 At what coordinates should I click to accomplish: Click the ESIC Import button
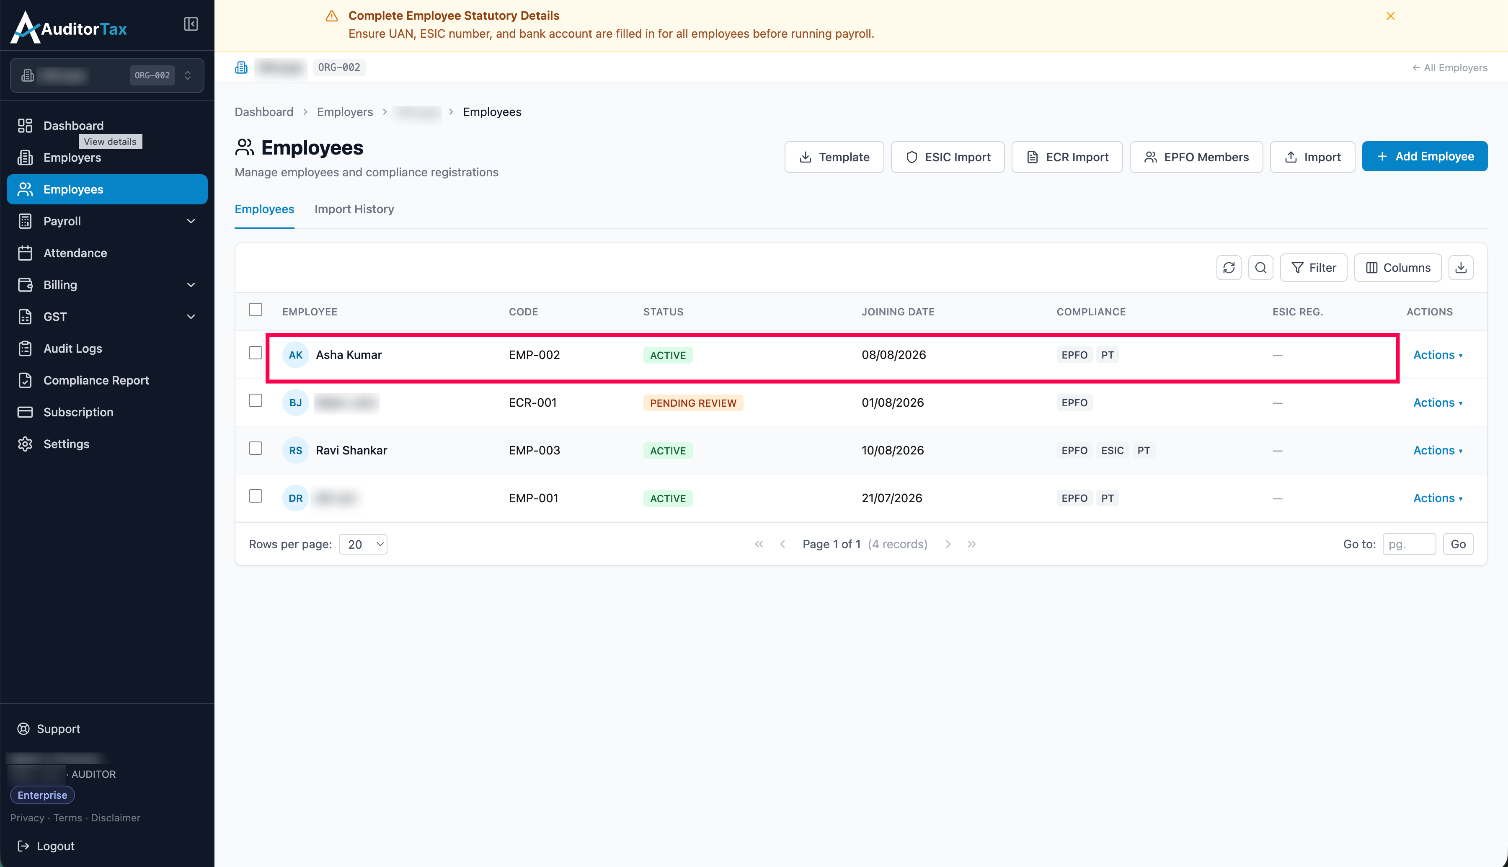click(947, 157)
